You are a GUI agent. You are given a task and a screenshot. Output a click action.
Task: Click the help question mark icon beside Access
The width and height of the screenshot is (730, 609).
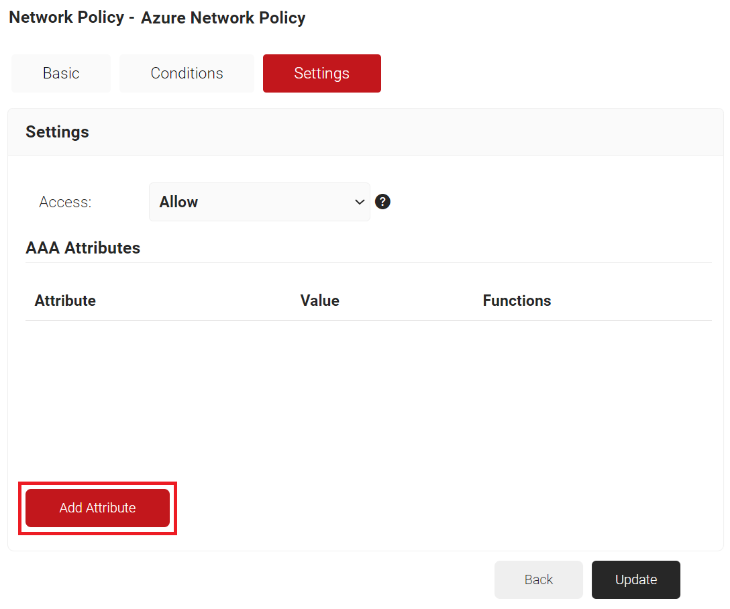click(382, 202)
